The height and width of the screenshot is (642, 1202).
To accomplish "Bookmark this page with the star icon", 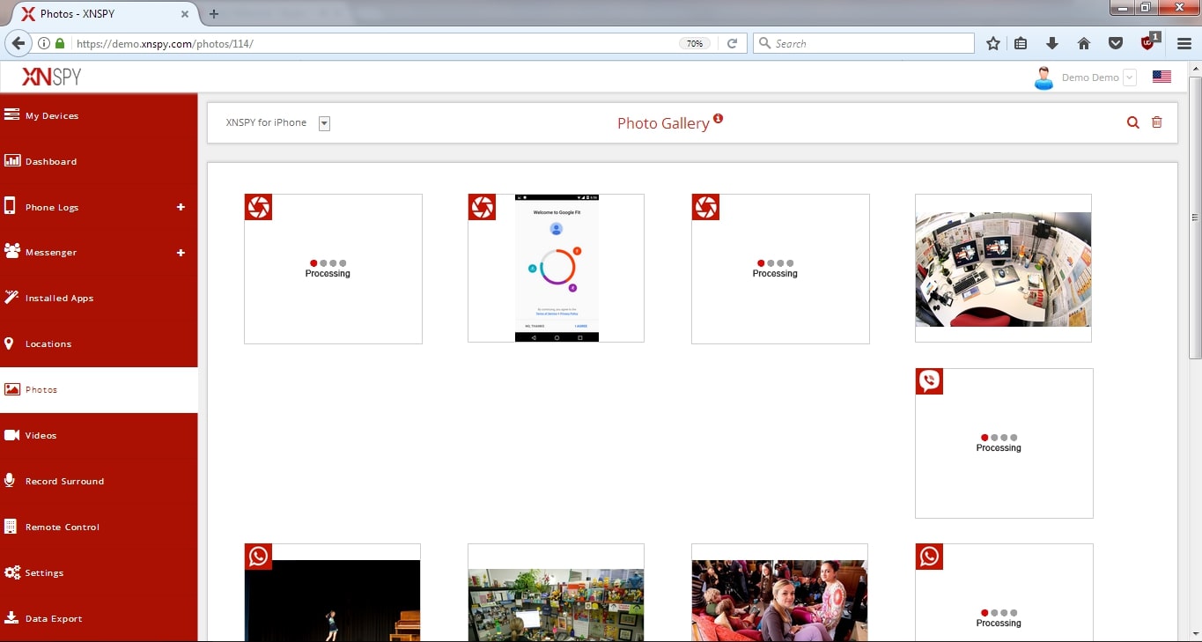I will pos(993,43).
